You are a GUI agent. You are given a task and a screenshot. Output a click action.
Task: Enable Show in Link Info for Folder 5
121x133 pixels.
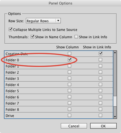coord(100,91)
